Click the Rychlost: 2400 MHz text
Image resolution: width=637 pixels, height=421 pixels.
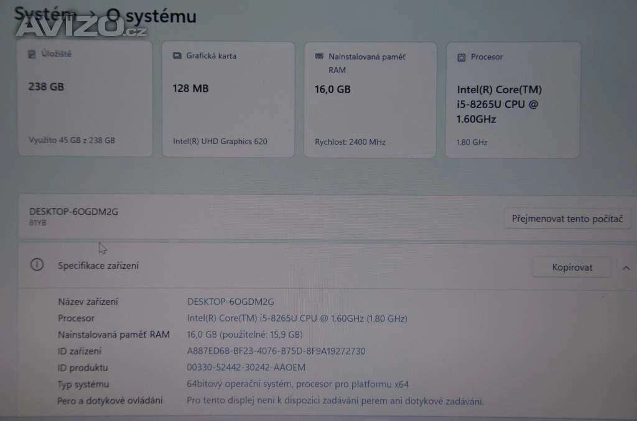tap(350, 142)
